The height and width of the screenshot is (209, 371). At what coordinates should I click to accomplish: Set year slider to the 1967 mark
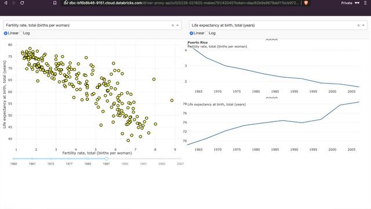(x=32, y=158)
